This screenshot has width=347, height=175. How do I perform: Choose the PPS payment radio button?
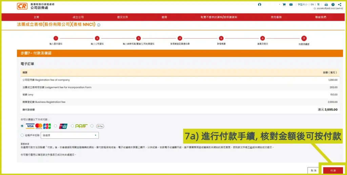pyautogui.click(x=72, y=126)
